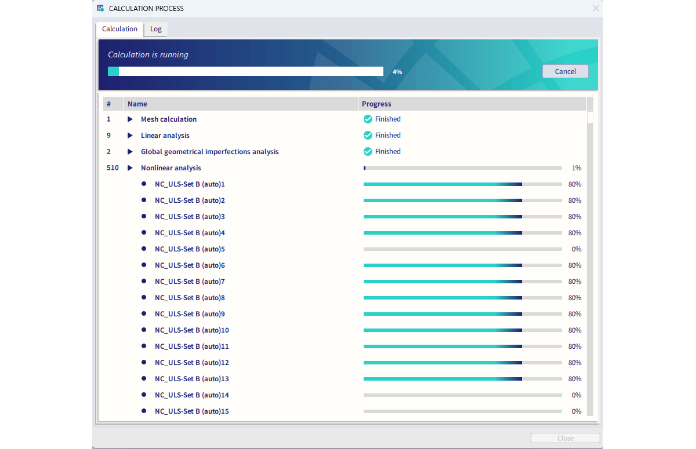Viewport: 696px width, 449px height.
Task: Select the bullet icon beside NC_ULS-Set B (auto)1
Action: coord(143,184)
